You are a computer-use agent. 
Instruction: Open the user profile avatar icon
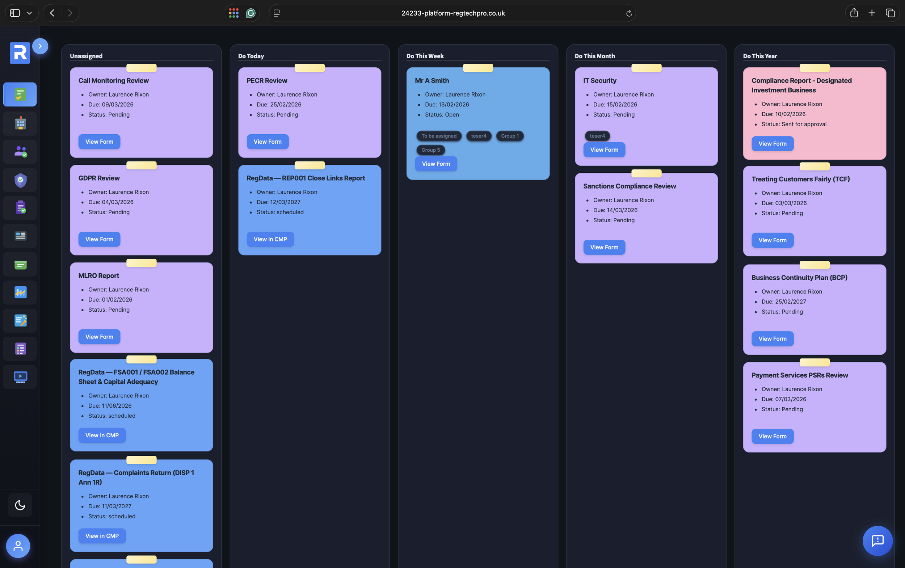18,546
